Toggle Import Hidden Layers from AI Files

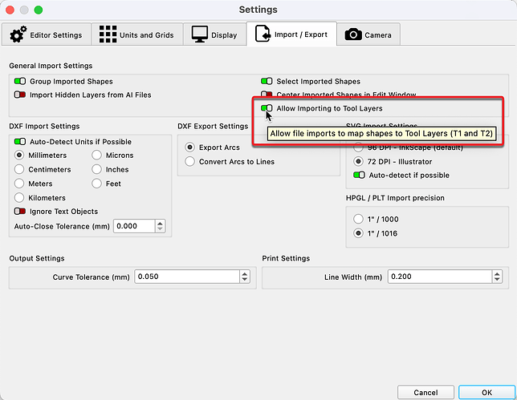(20, 95)
